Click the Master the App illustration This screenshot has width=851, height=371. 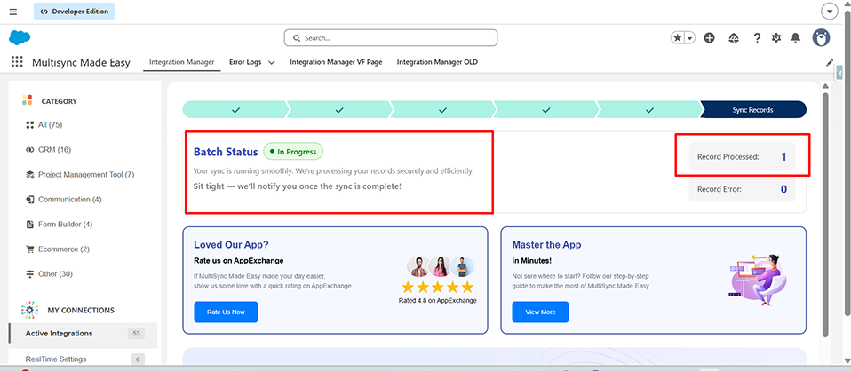pyautogui.click(x=757, y=280)
